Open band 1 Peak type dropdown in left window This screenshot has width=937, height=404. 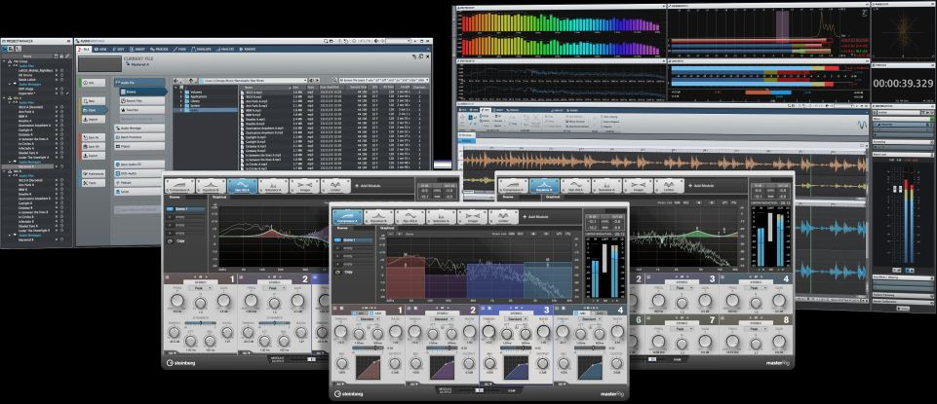[x=200, y=287]
